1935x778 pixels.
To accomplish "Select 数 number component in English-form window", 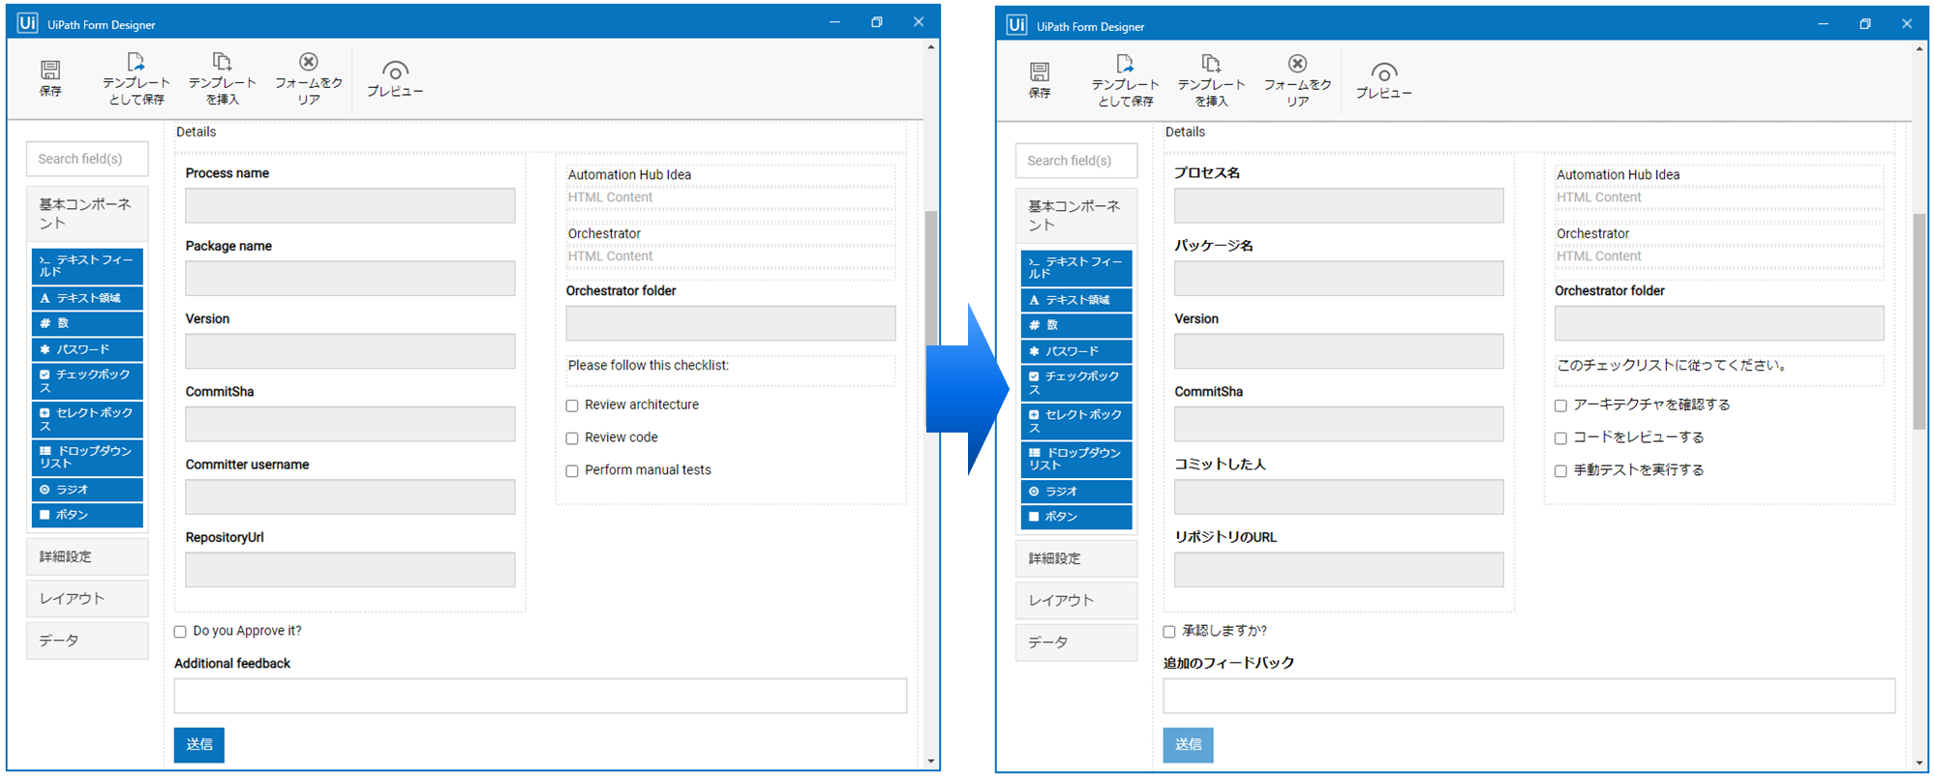I will 87,323.
